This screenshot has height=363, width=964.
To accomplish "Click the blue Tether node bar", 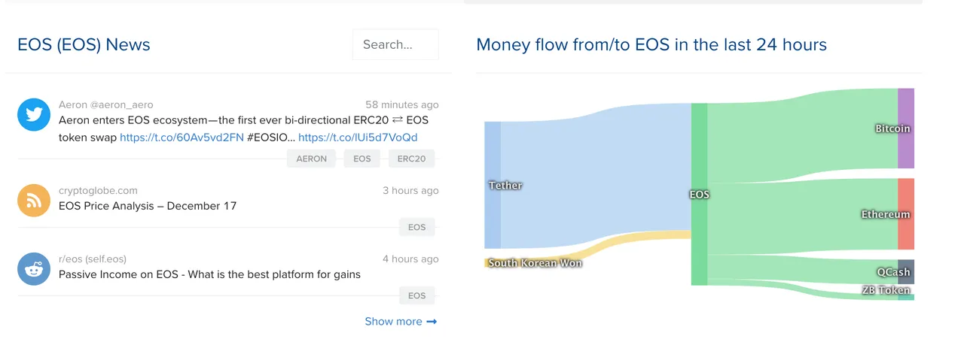I will (493, 185).
